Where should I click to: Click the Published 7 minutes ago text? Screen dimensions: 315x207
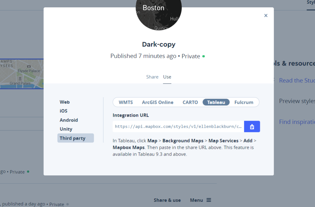(x=143, y=56)
